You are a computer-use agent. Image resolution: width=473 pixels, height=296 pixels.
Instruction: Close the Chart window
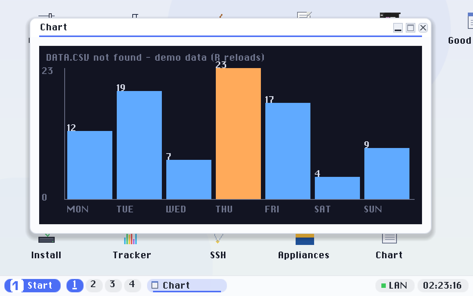click(423, 28)
